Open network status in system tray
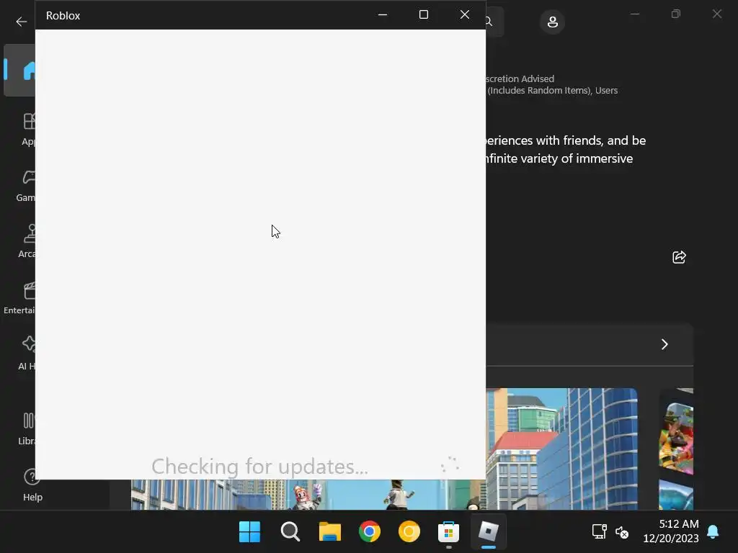 pyautogui.click(x=599, y=532)
